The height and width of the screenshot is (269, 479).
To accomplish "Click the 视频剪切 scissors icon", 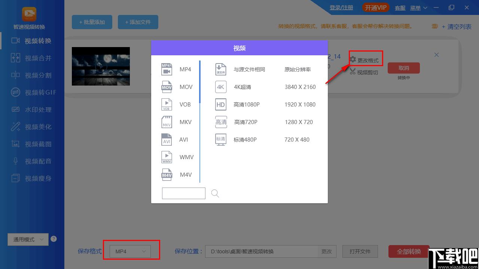I will [353, 72].
